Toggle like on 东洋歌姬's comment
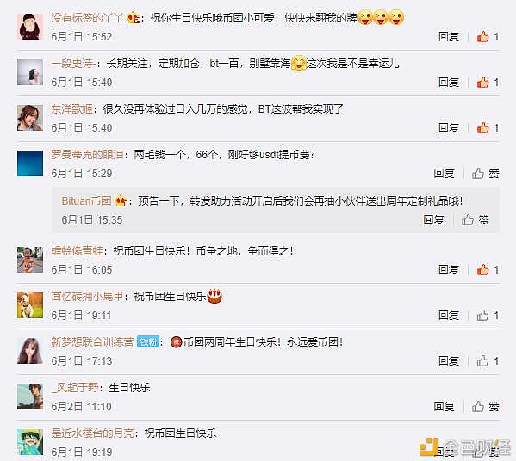Viewport: 516px width, 461px height. click(488, 128)
